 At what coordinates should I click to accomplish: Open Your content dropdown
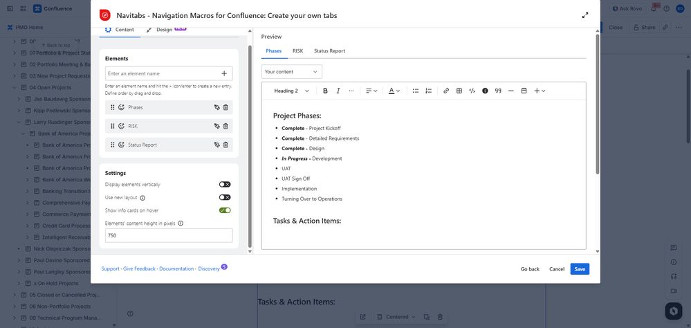[x=292, y=72]
